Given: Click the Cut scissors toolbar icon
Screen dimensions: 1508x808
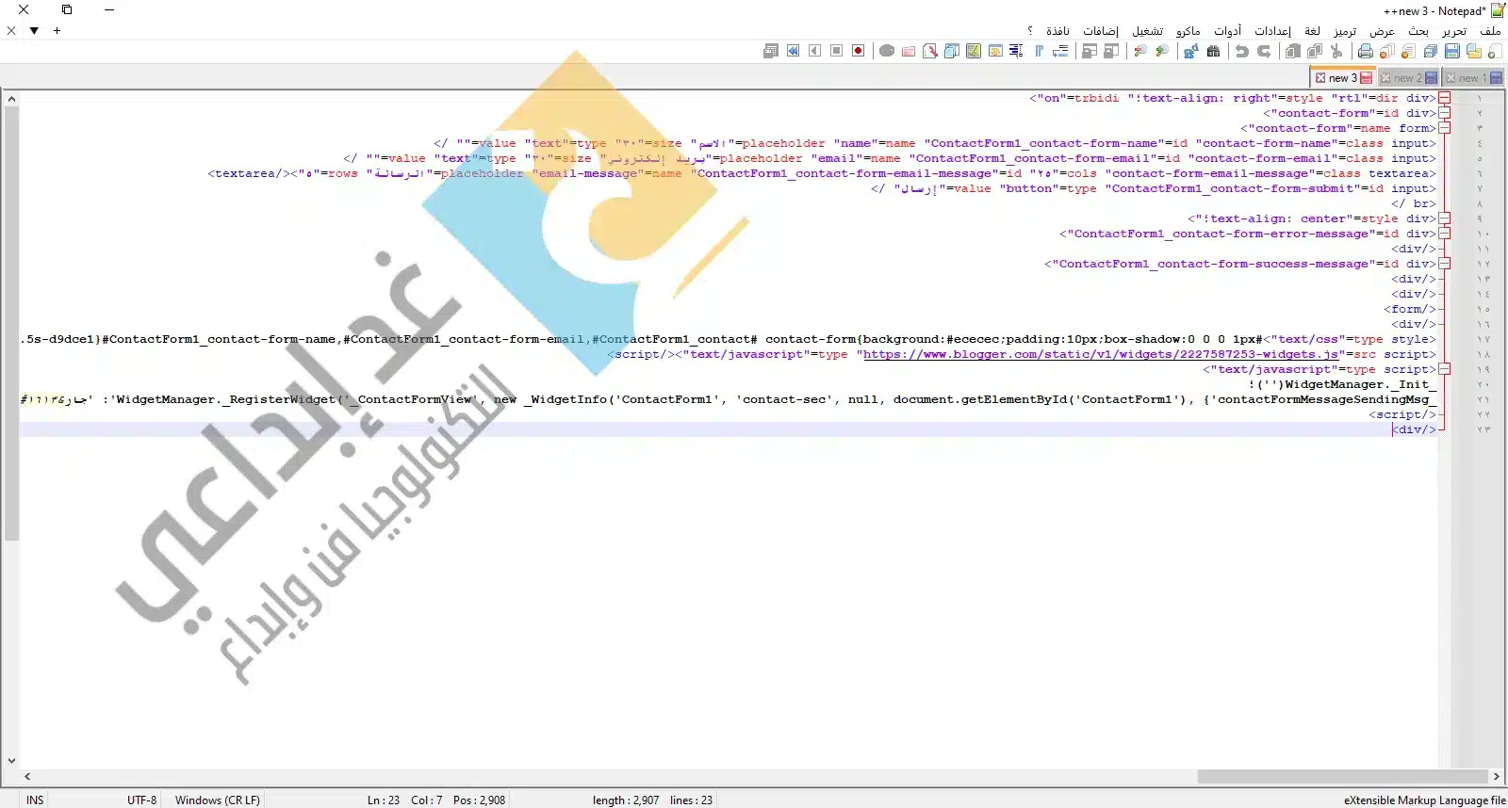Looking at the screenshot, I should [1336, 51].
